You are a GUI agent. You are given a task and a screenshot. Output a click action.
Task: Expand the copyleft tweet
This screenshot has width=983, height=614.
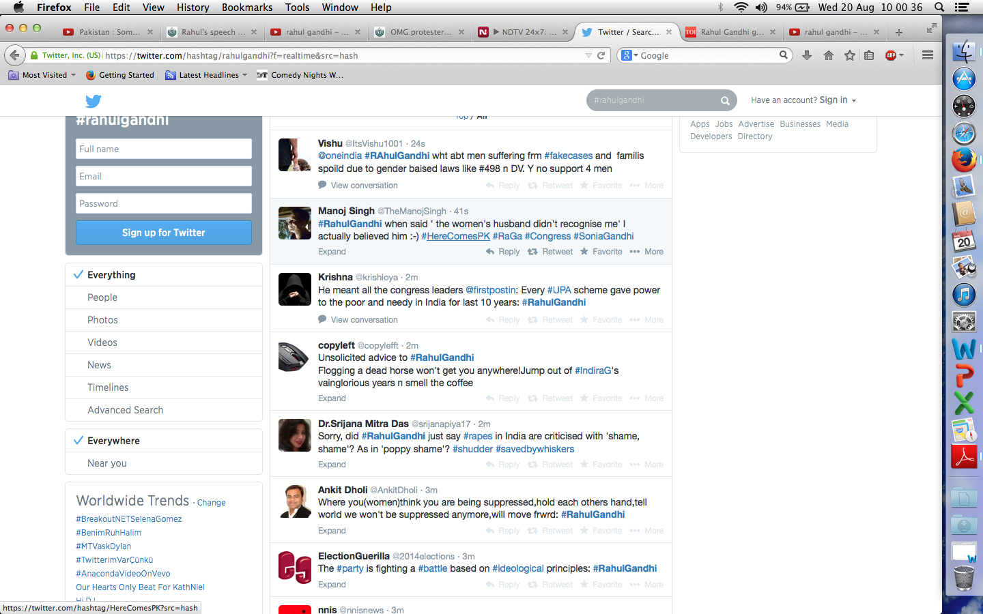click(332, 398)
